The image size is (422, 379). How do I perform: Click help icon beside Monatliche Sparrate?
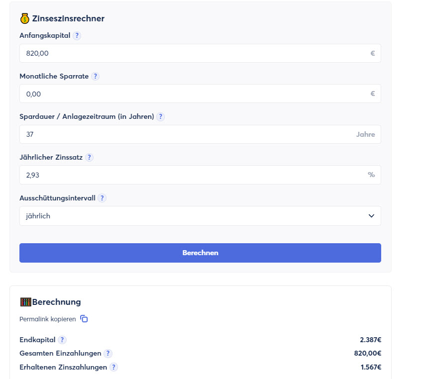point(95,77)
